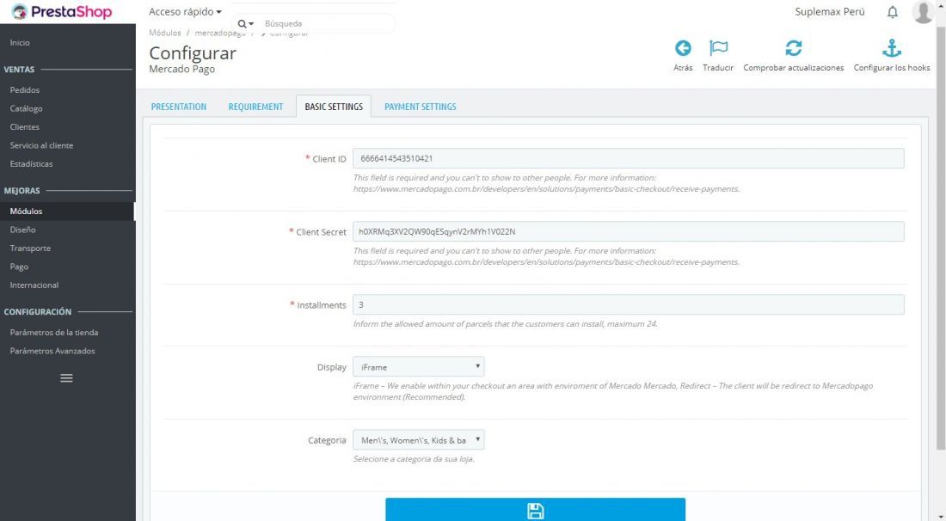Click 'Selecione a categoria da sua loja' text
946x521 pixels.
click(x=414, y=459)
